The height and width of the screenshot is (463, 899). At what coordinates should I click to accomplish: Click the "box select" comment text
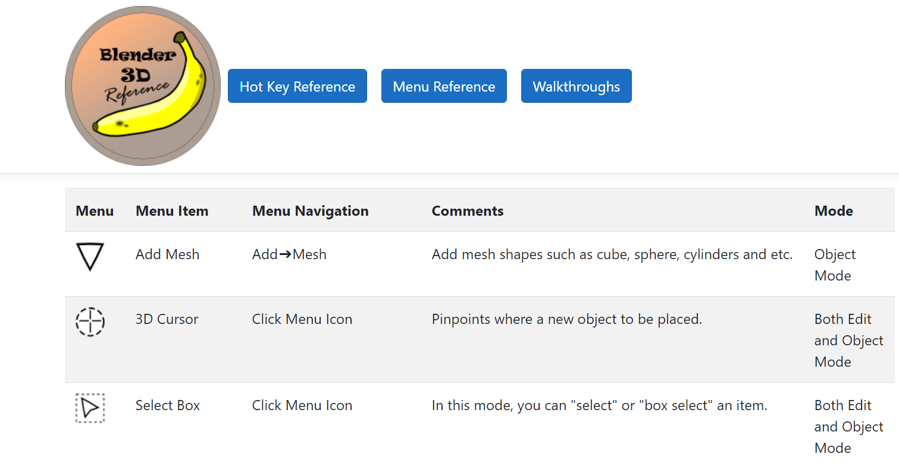click(599, 405)
